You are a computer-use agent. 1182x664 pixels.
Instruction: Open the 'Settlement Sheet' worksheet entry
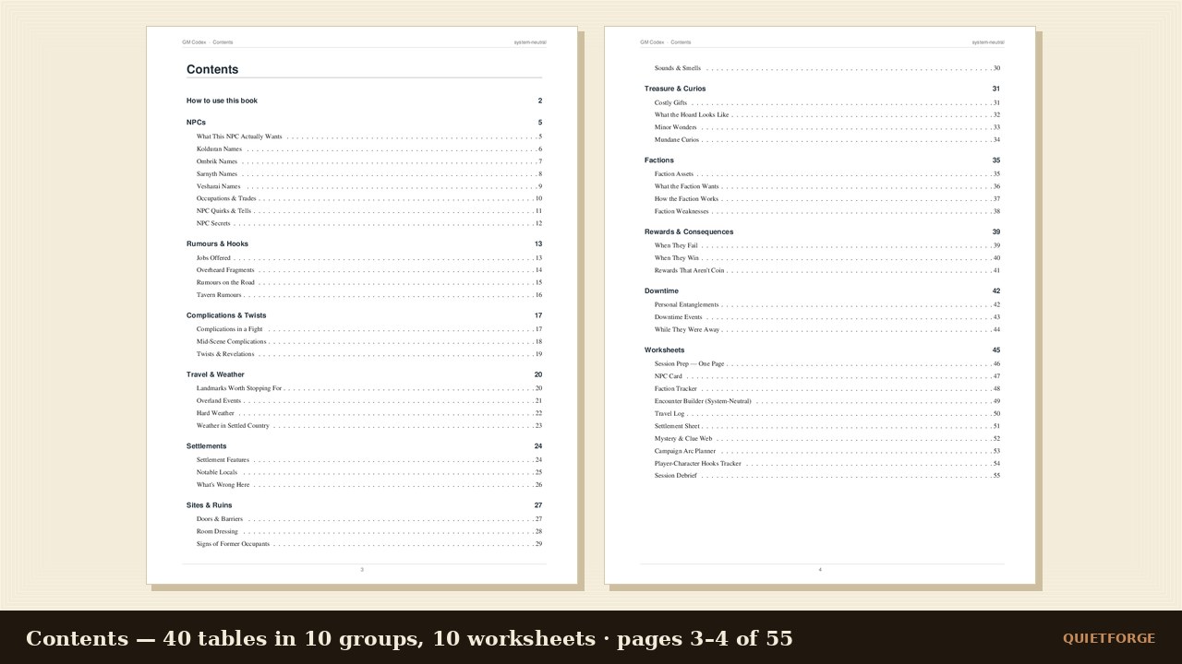pos(827,426)
